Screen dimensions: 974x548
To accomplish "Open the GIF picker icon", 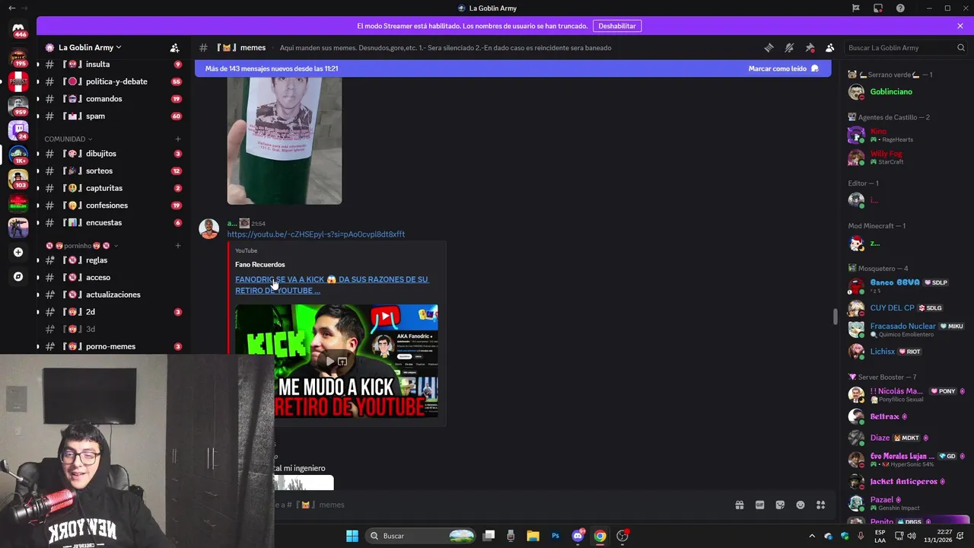I will pyautogui.click(x=759, y=505).
